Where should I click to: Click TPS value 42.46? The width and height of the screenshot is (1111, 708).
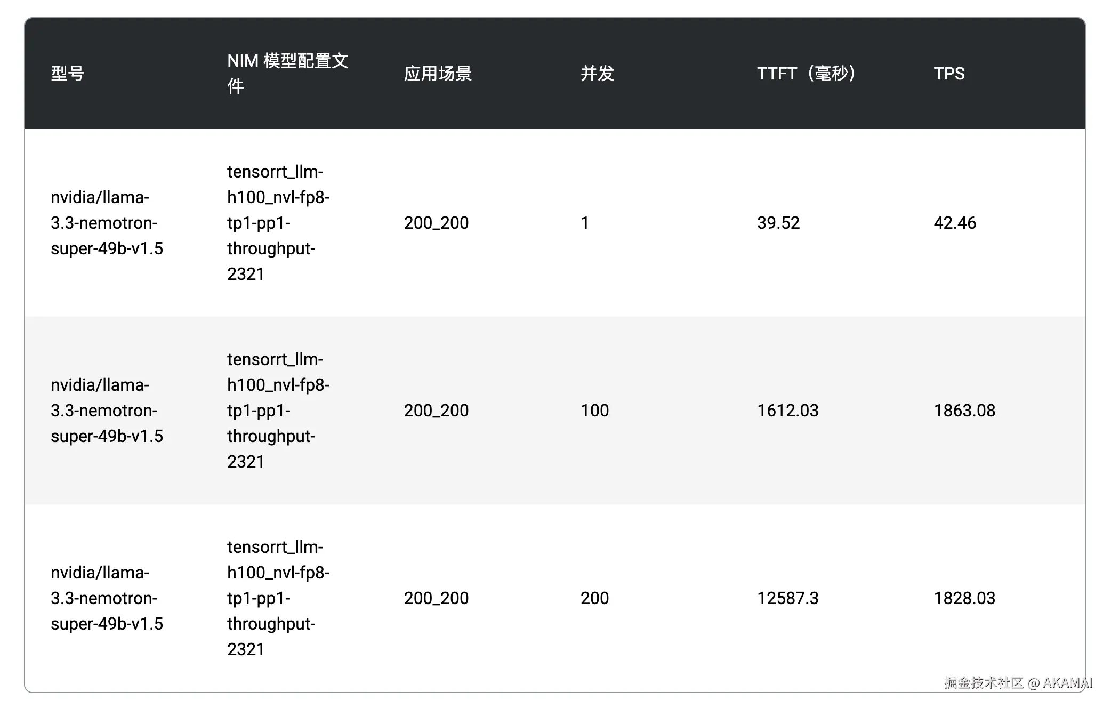pos(955,223)
